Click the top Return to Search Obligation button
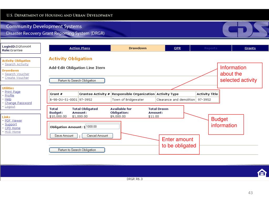Image resolution: width=269 pixels, height=202 pixels. click(77, 80)
